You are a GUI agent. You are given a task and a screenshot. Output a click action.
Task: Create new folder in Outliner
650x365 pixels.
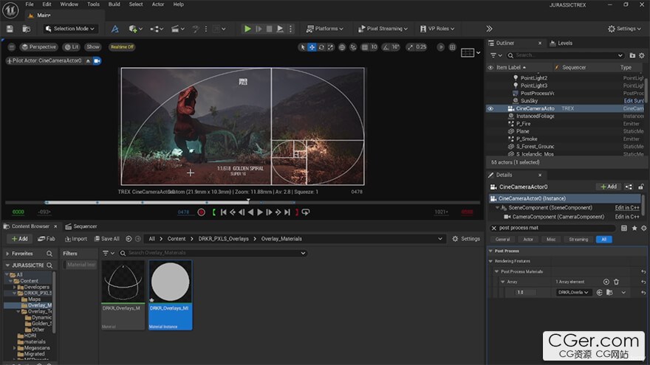(x=632, y=55)
